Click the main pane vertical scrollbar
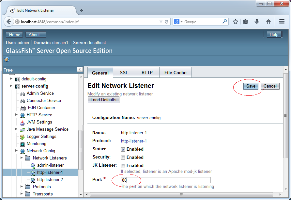Viewport: 291px width, 200px height. [x=286, y=116]
